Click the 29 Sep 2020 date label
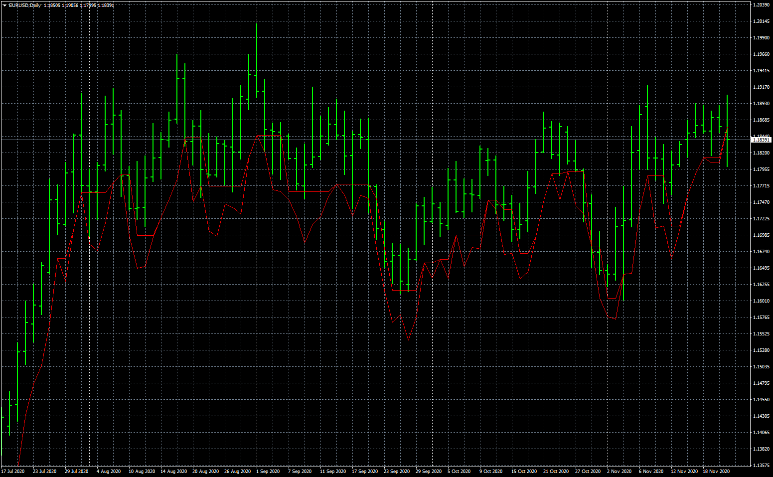 [429, 472]
